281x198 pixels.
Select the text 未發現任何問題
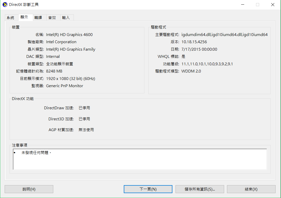click(x=35, y=152)
